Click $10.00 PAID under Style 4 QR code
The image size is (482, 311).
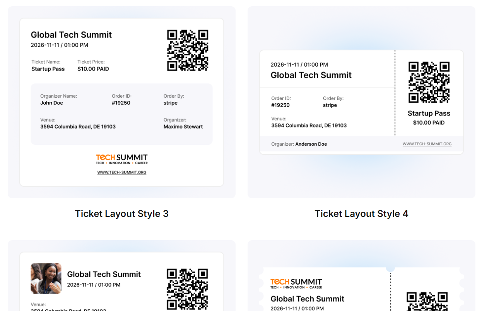[x=429, y=123]
